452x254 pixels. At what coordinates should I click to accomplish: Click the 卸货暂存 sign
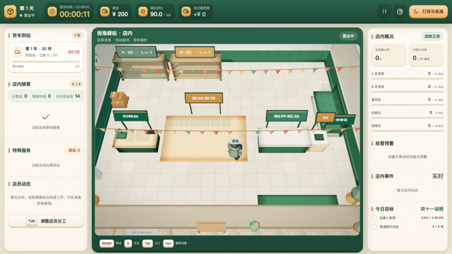[204, 98]
